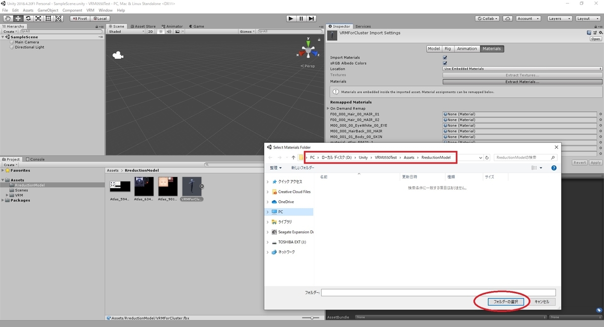Click キャンセル button in dialog
Image resolution: width=604 pixels, height=327 pixels.
coord(542,302)
